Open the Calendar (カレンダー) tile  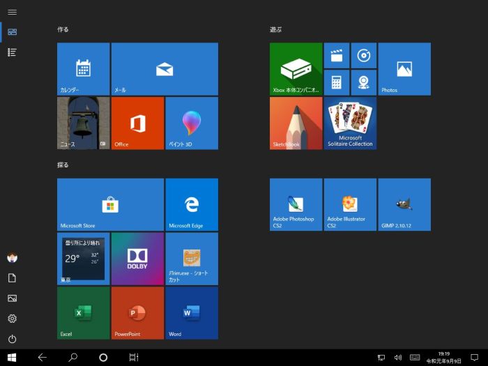pyautogui.click(x=83, y=68)
